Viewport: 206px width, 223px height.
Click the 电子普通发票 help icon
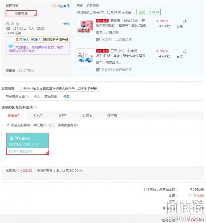pyautogui.click(x=27, y=97)
